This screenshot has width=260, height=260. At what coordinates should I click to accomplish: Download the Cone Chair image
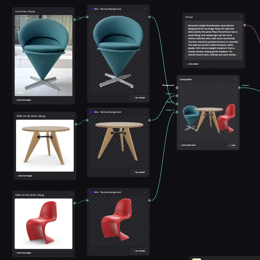(x=69, y=18)
